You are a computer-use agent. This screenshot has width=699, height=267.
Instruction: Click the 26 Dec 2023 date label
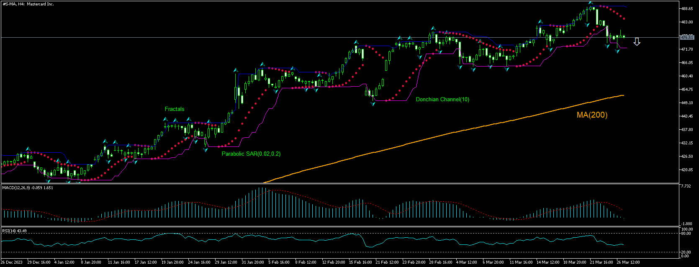(x=12, y=262)
